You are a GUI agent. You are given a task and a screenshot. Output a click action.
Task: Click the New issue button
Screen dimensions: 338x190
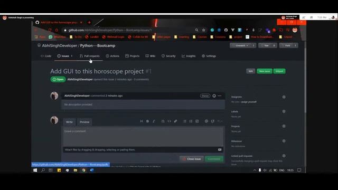click(265, 71)
